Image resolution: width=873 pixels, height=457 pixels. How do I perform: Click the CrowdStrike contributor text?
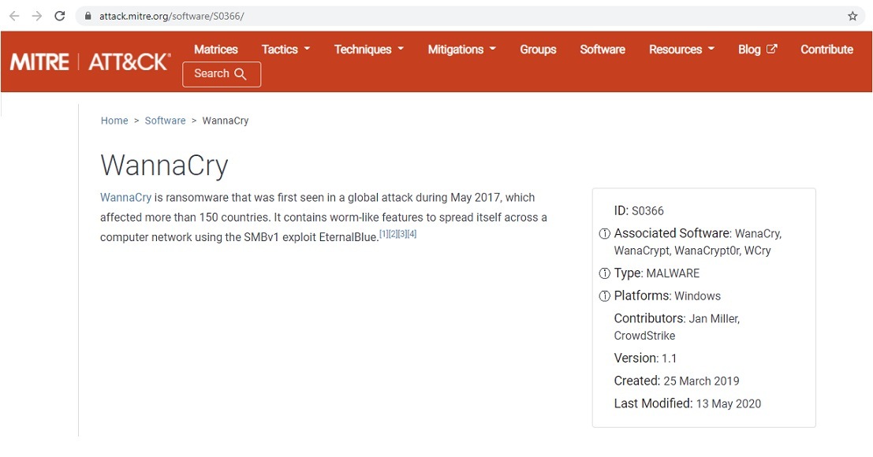tap(644, 336)
